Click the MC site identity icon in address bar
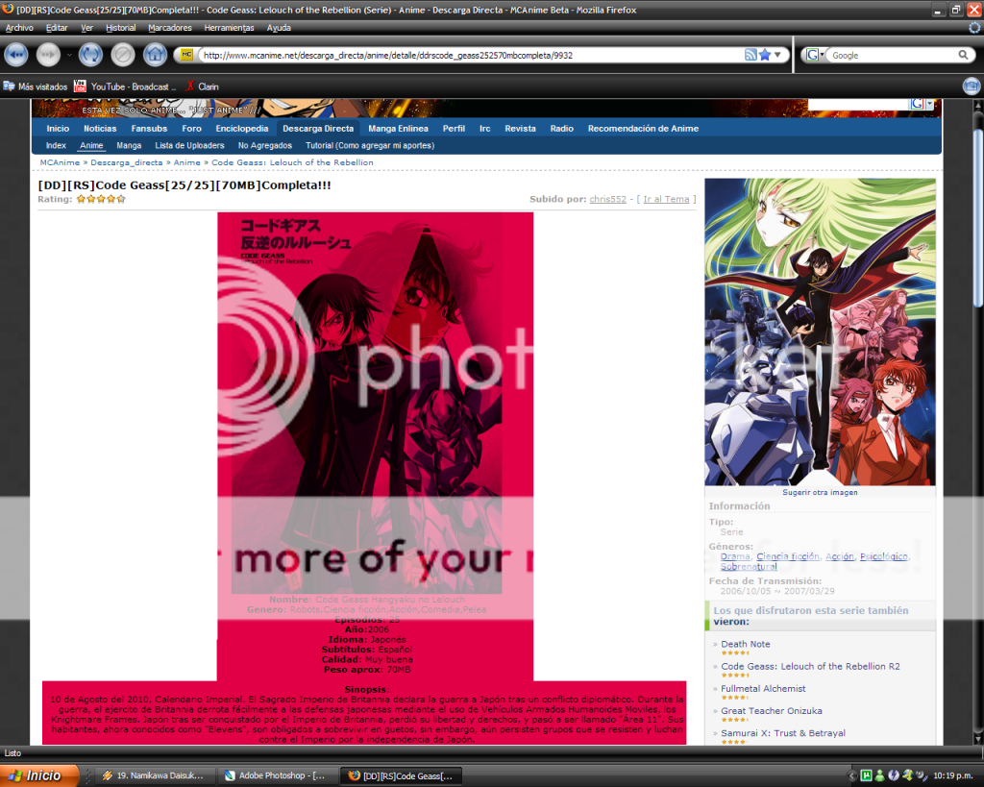 pos(186,55)
